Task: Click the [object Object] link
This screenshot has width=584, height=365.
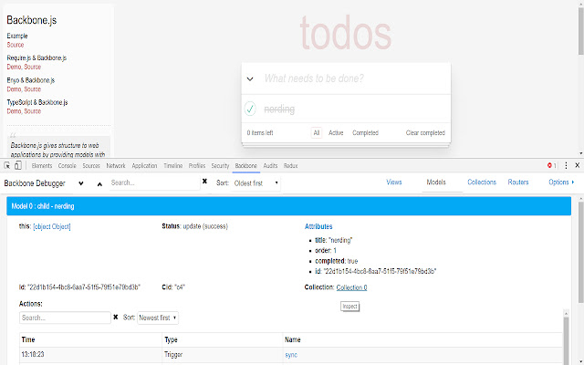Action: (x=52, y=226)
